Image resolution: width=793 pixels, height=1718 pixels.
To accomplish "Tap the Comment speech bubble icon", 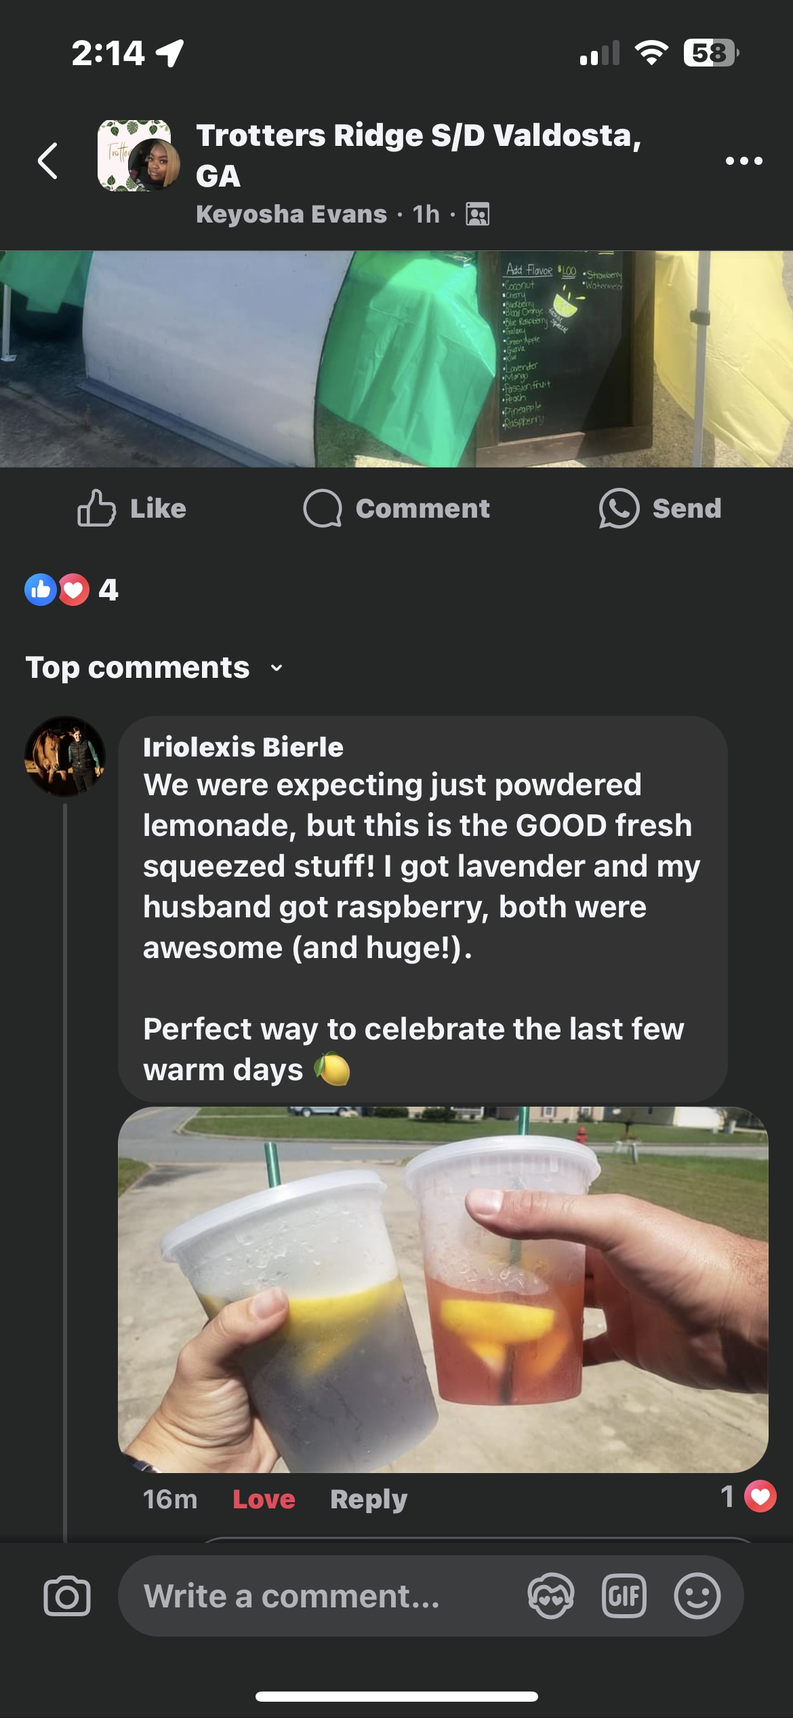I will [323, 508].
